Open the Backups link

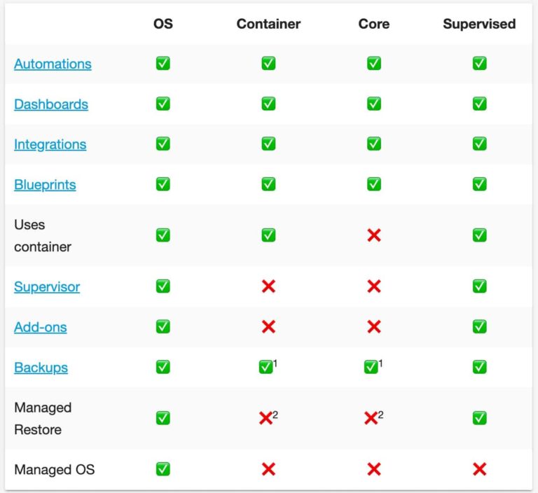[41, 368]
